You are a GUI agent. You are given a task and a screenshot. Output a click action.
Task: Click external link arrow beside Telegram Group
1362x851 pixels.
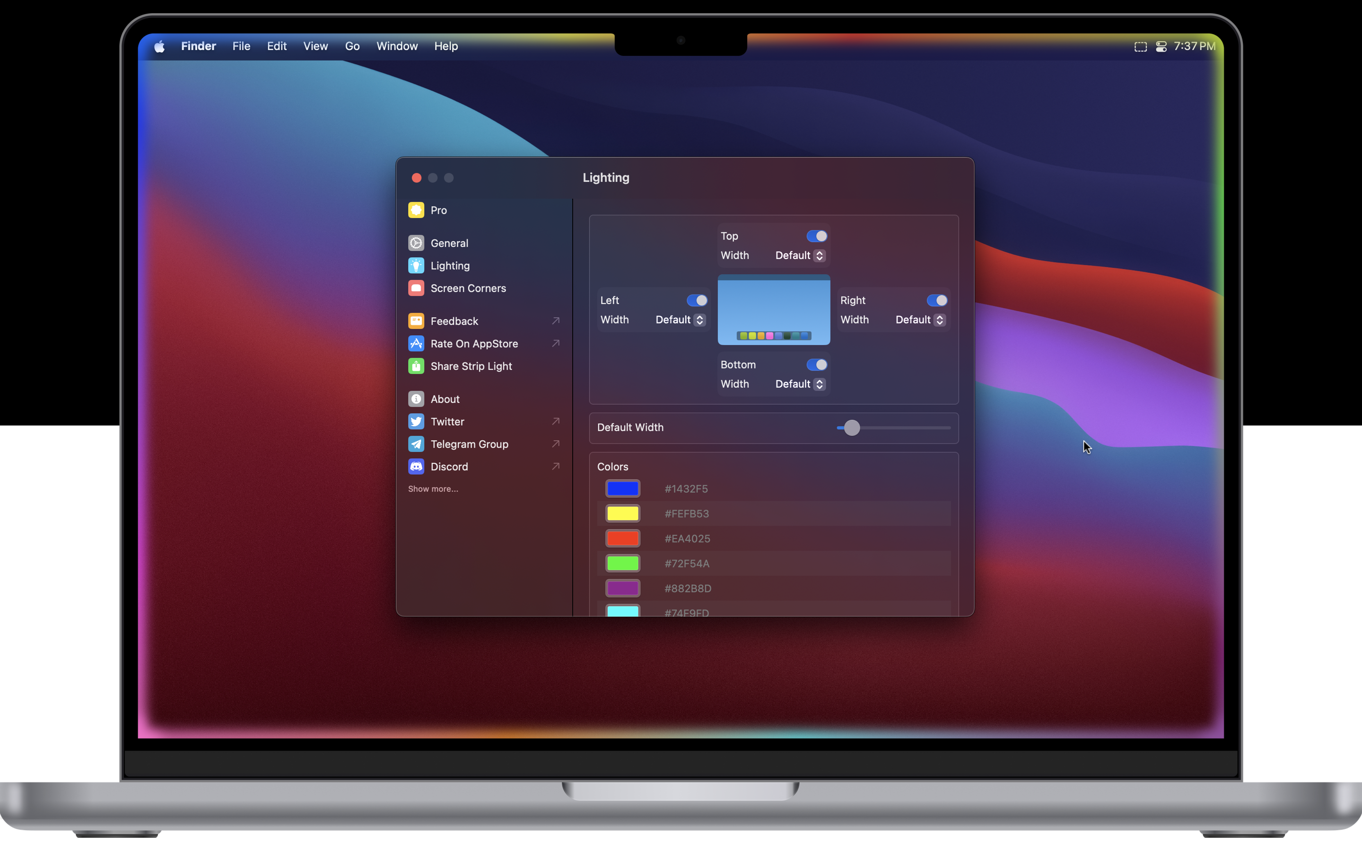pyautogui.click(x=556, y=443)
